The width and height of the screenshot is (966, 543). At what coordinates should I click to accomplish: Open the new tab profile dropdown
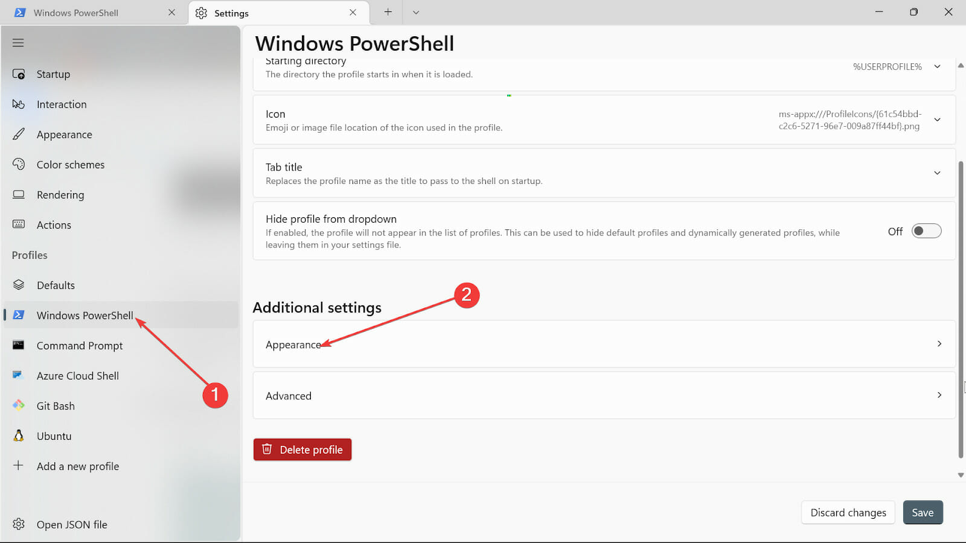click(x=416, y=12)
